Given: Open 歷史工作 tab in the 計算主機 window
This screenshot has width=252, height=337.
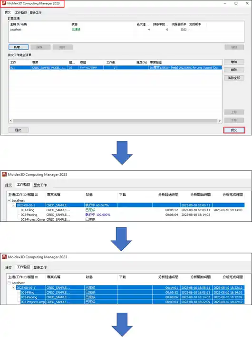Looking at the screenshot, I should pyautogui.click(x=36, y=13).
